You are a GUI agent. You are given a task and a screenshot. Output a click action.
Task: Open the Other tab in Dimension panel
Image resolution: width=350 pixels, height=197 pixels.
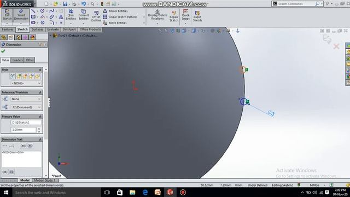point(30,60)
